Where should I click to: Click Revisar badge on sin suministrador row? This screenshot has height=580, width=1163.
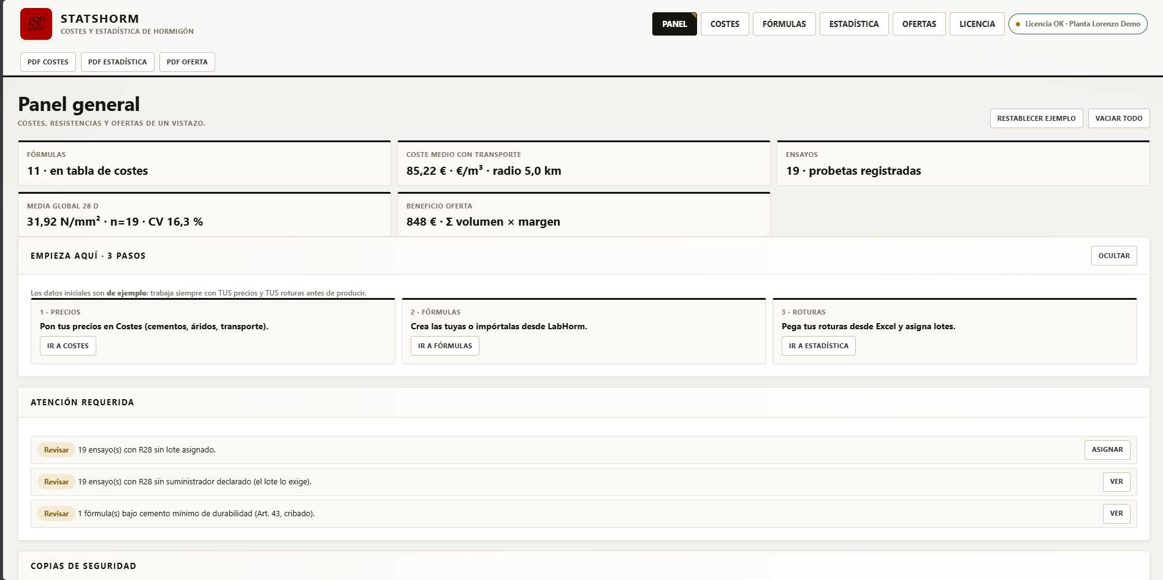point(56,482)
